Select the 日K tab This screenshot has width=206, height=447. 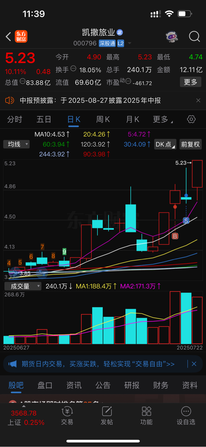(74, 119)
